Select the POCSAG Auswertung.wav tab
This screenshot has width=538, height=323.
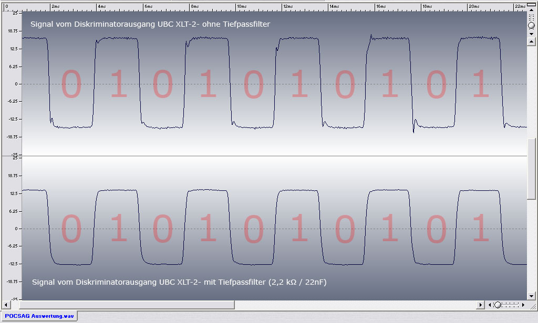click(x=38, y=316)
